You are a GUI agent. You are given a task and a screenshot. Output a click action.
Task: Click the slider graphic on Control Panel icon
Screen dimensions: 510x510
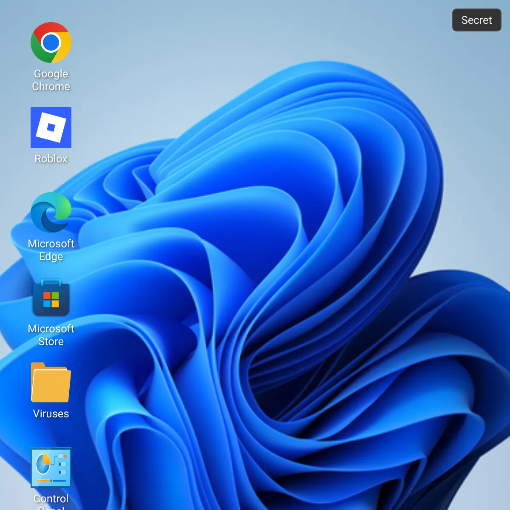[x=51, y=481]
